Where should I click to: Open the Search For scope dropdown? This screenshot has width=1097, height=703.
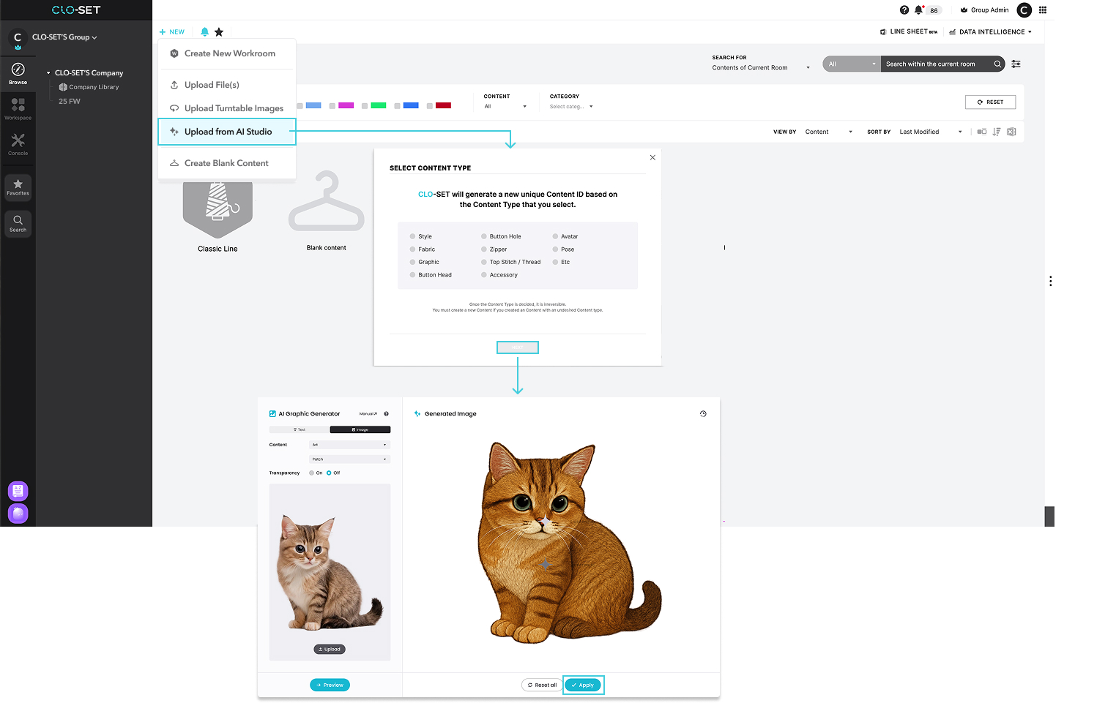click(761, 67)
